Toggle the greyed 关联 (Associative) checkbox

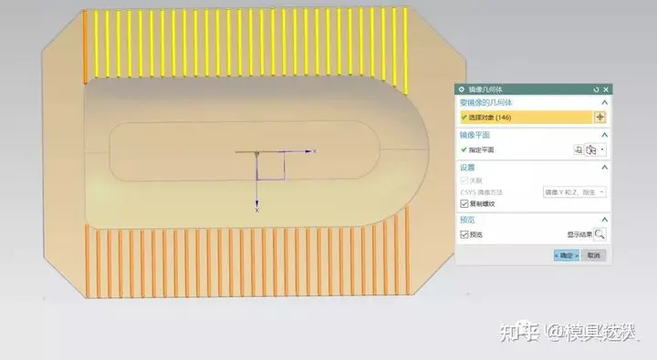pos(464,180)
